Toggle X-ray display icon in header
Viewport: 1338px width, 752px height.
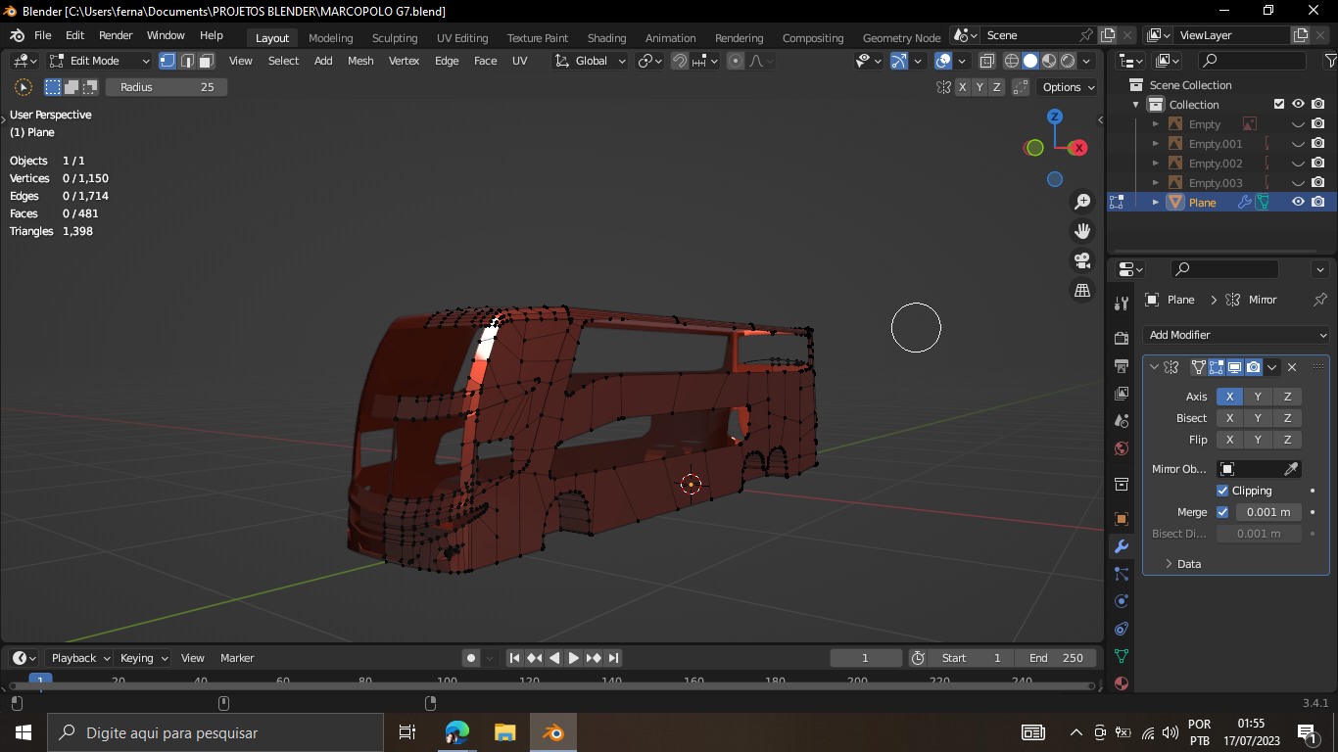pos(986,61)
